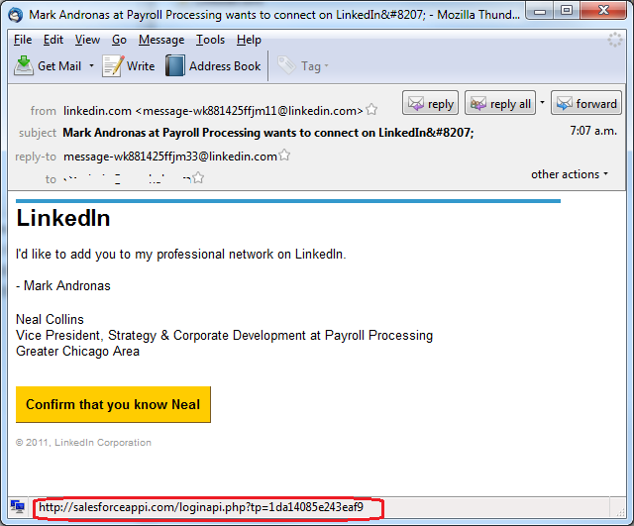Open the File menu

pyautogui.click(x=23, y=40)
